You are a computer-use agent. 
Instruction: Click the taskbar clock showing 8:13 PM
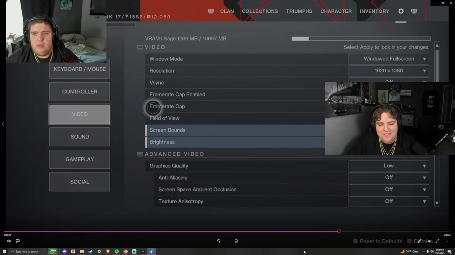pos(440,251)
